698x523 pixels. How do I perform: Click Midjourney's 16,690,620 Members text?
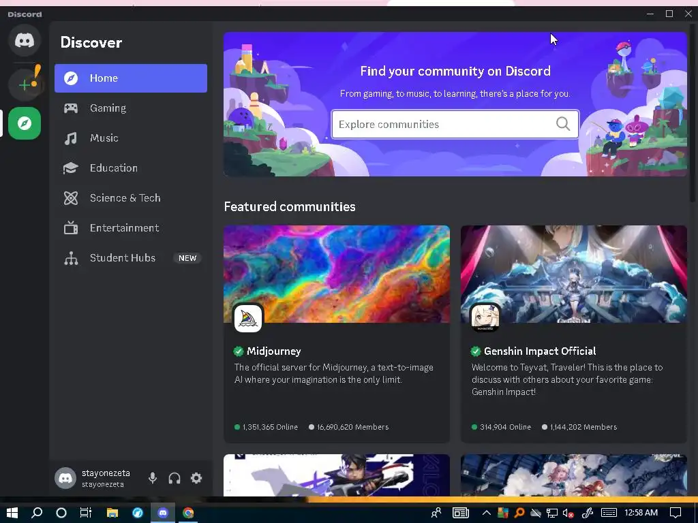tap(352, 427)
